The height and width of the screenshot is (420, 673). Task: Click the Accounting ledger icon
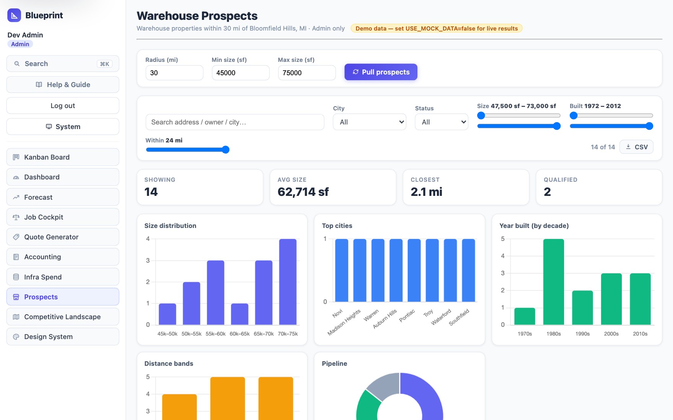16,257
